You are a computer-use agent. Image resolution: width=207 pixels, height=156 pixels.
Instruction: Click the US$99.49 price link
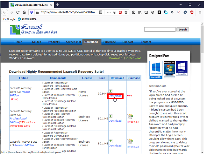coord(133,147)
